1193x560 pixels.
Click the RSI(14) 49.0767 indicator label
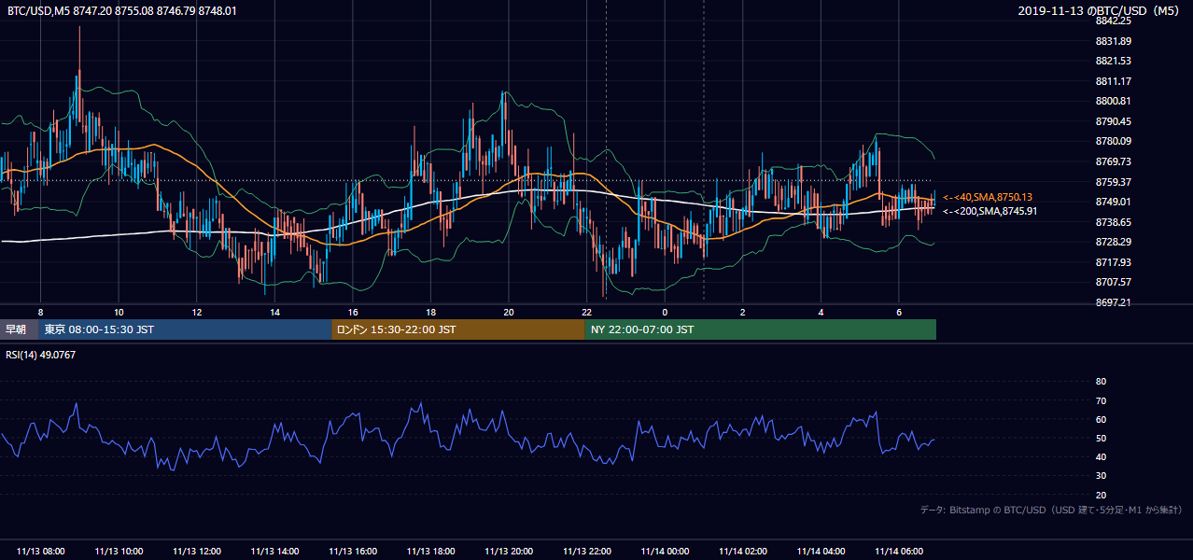(41, 354)
